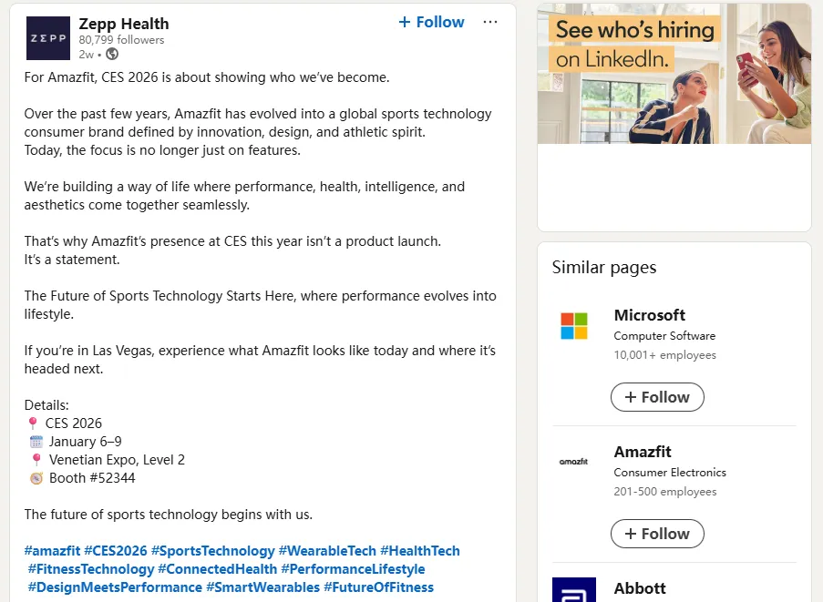The width and height of the screenshot is (823, 602).
Task: Click the See who's hiring ad image
Action: pos(674,74)
